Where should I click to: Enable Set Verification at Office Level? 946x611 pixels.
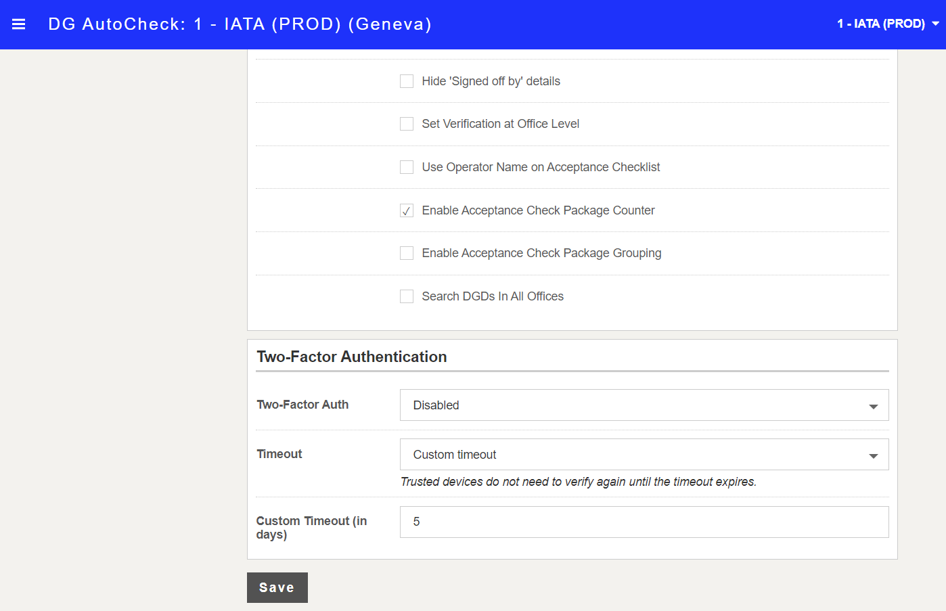click(407, 124)
